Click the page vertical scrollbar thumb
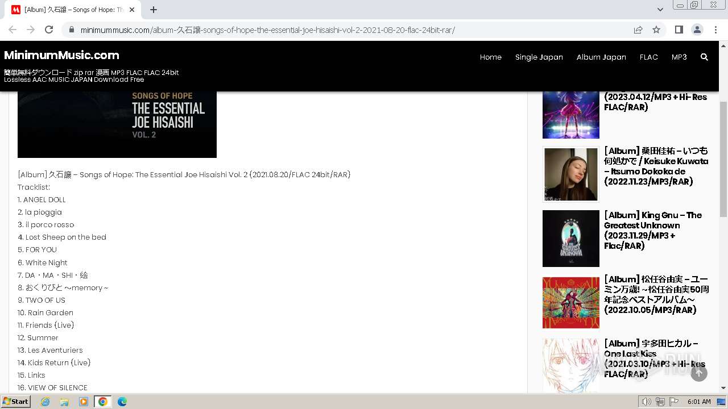728x409 pixels. pyautogui.click(x=723, y=159)
